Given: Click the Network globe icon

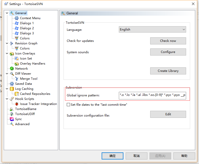Looking at the screenshot, I should [12, 69].
